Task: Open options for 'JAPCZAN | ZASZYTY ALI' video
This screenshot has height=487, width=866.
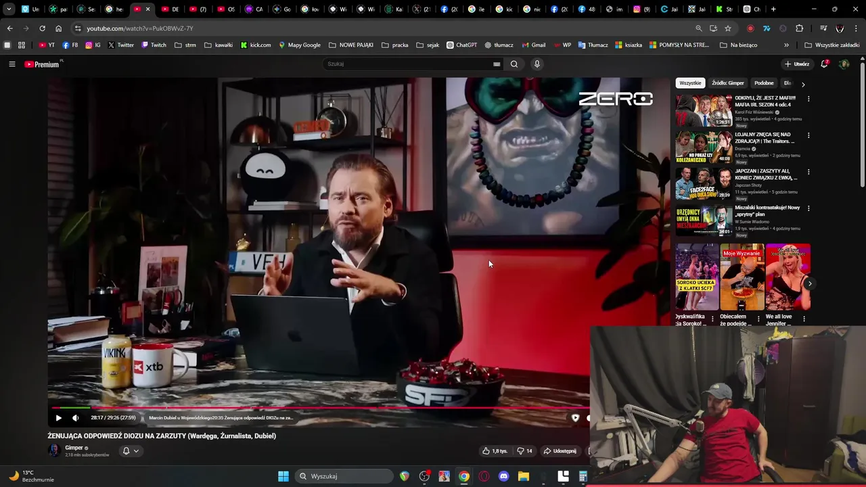Action: point(808,172)
